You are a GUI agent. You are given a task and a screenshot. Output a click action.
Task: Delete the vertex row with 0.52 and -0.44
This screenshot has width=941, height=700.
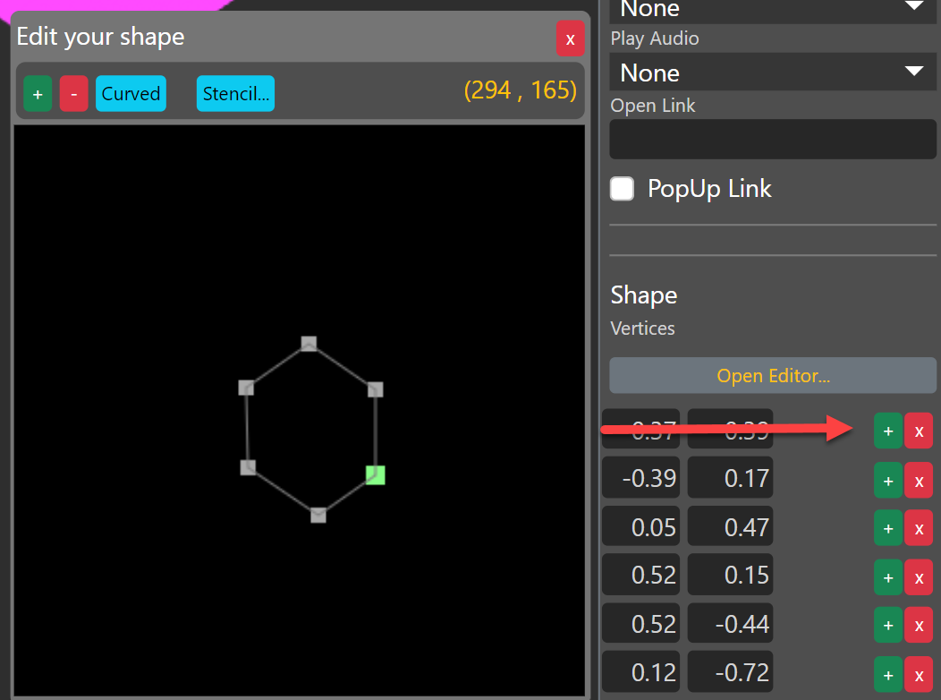click(919, 624)
